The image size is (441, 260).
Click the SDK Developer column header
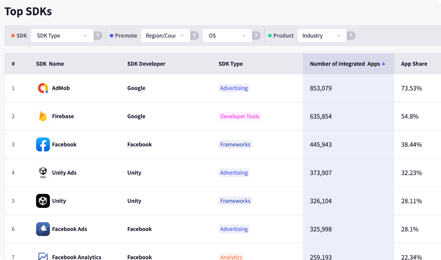point(146,64)
